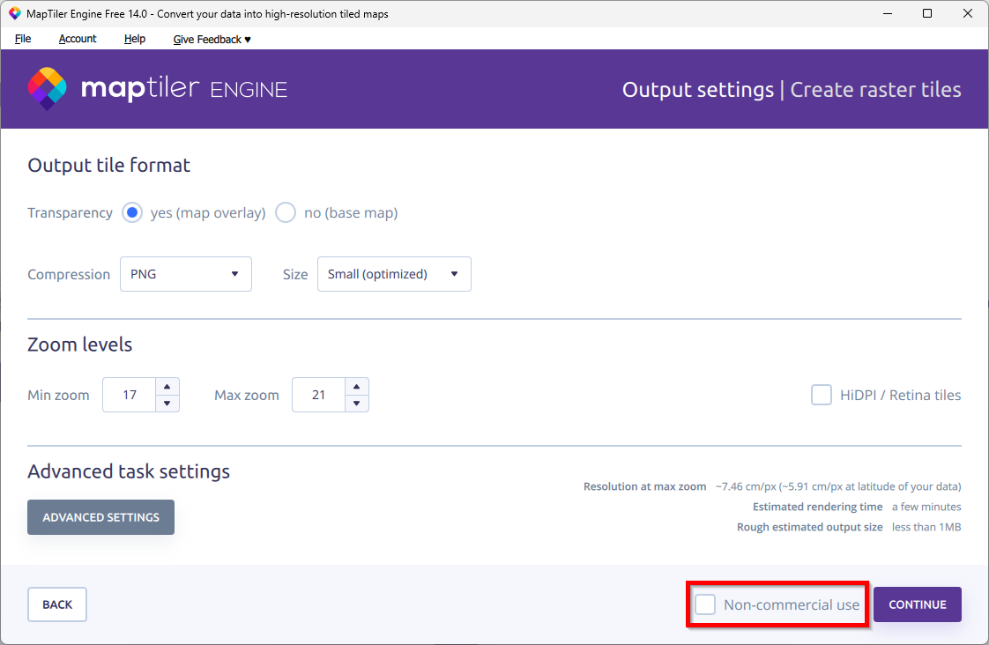Click the 'Output tile format' heading

tap(108, 165)
